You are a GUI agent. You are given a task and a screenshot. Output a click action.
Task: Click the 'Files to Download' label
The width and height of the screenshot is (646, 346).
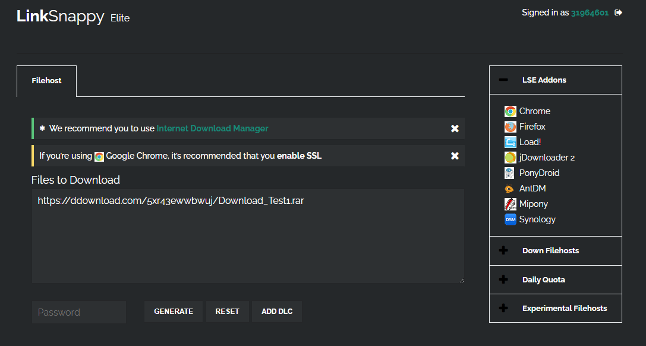(76, 180)
